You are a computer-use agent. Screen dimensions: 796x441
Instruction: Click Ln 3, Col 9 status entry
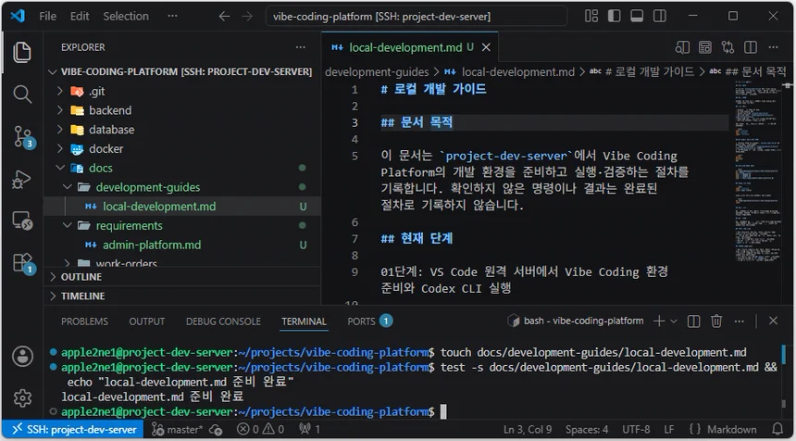[x=528, y=430]
